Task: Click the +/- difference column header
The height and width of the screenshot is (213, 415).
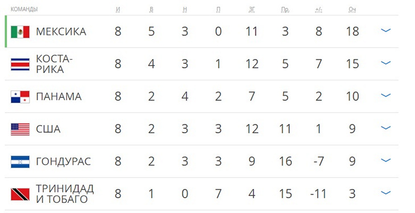Action: [x=319, y=10]
